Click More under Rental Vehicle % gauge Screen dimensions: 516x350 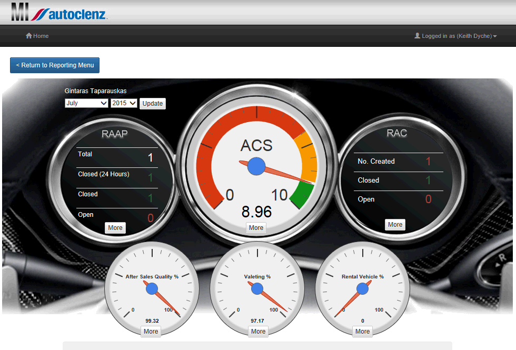click(362, 331)
